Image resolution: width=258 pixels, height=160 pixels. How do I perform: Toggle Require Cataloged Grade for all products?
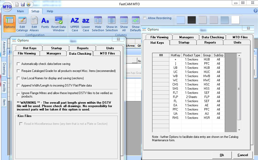coord(18,71)
